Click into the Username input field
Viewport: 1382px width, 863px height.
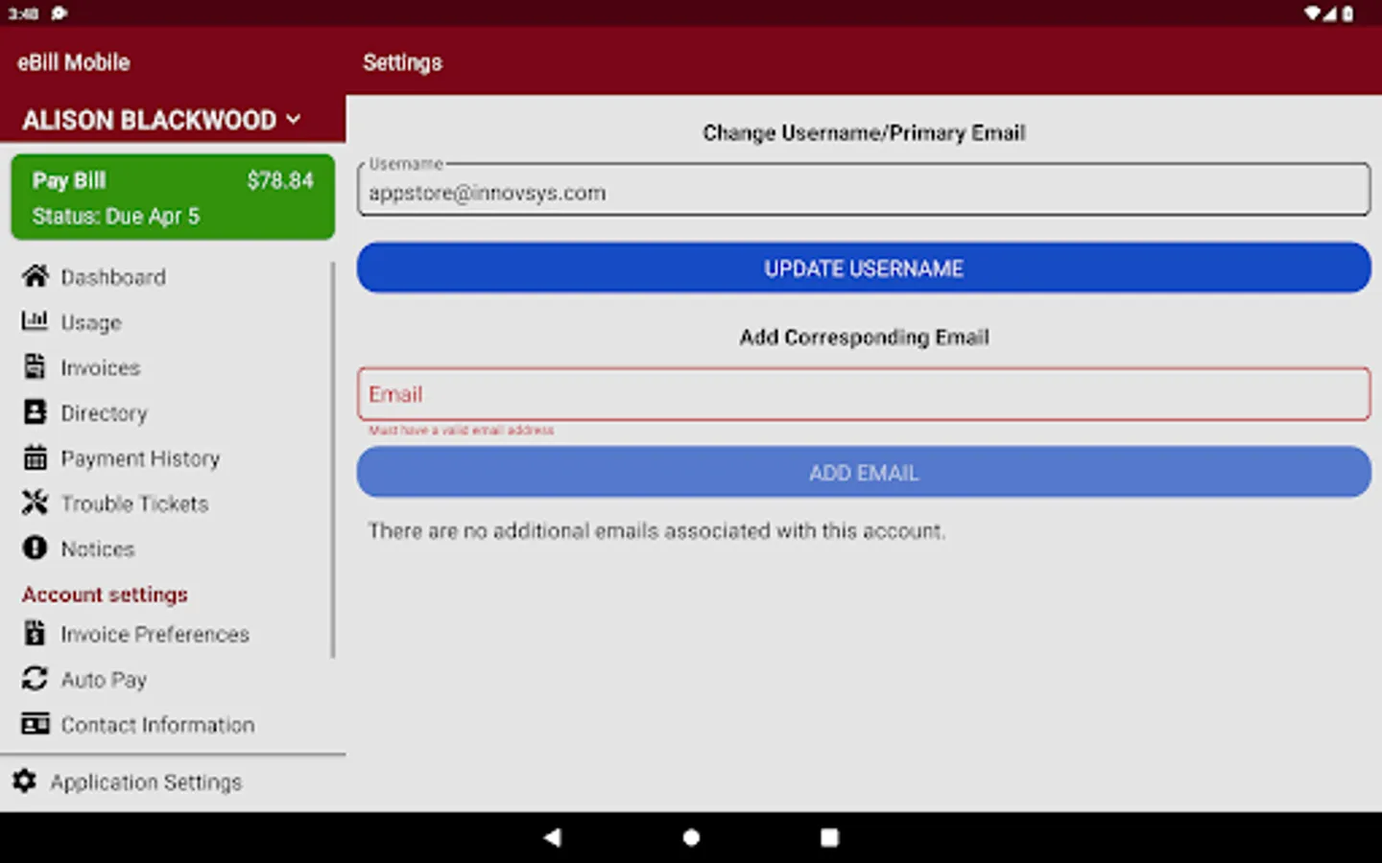(x=864, y=190)
